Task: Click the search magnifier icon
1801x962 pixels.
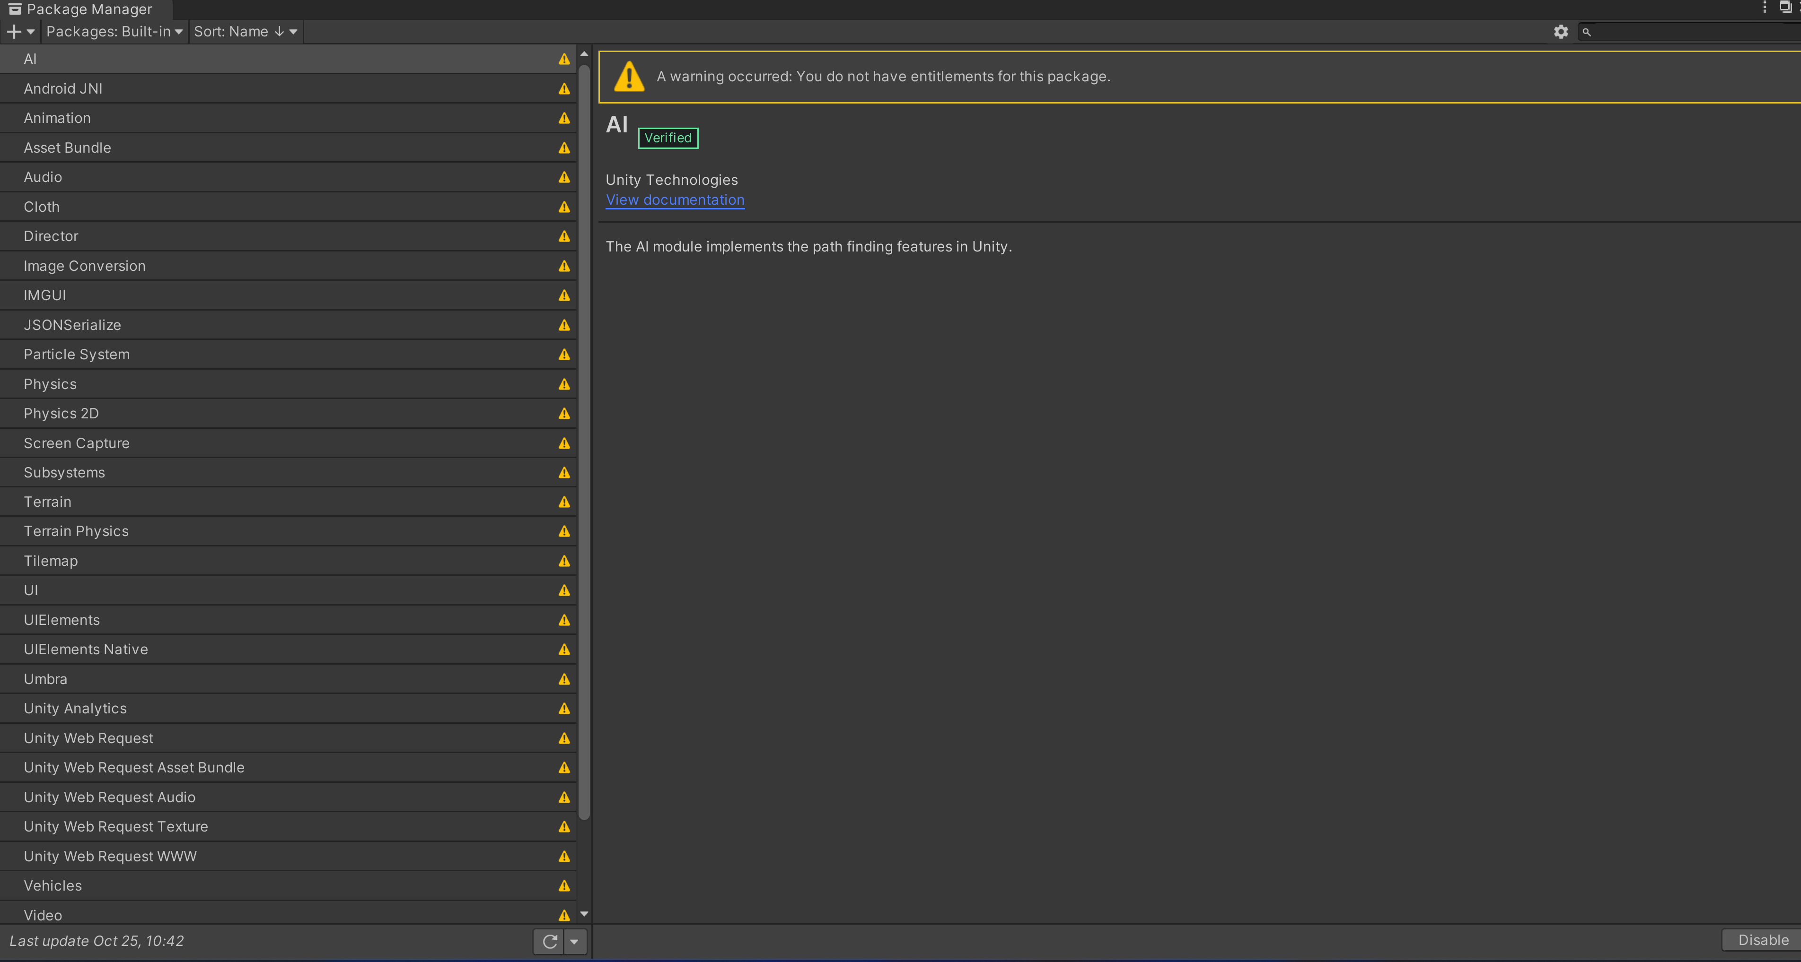Action: pos(1586,32)
